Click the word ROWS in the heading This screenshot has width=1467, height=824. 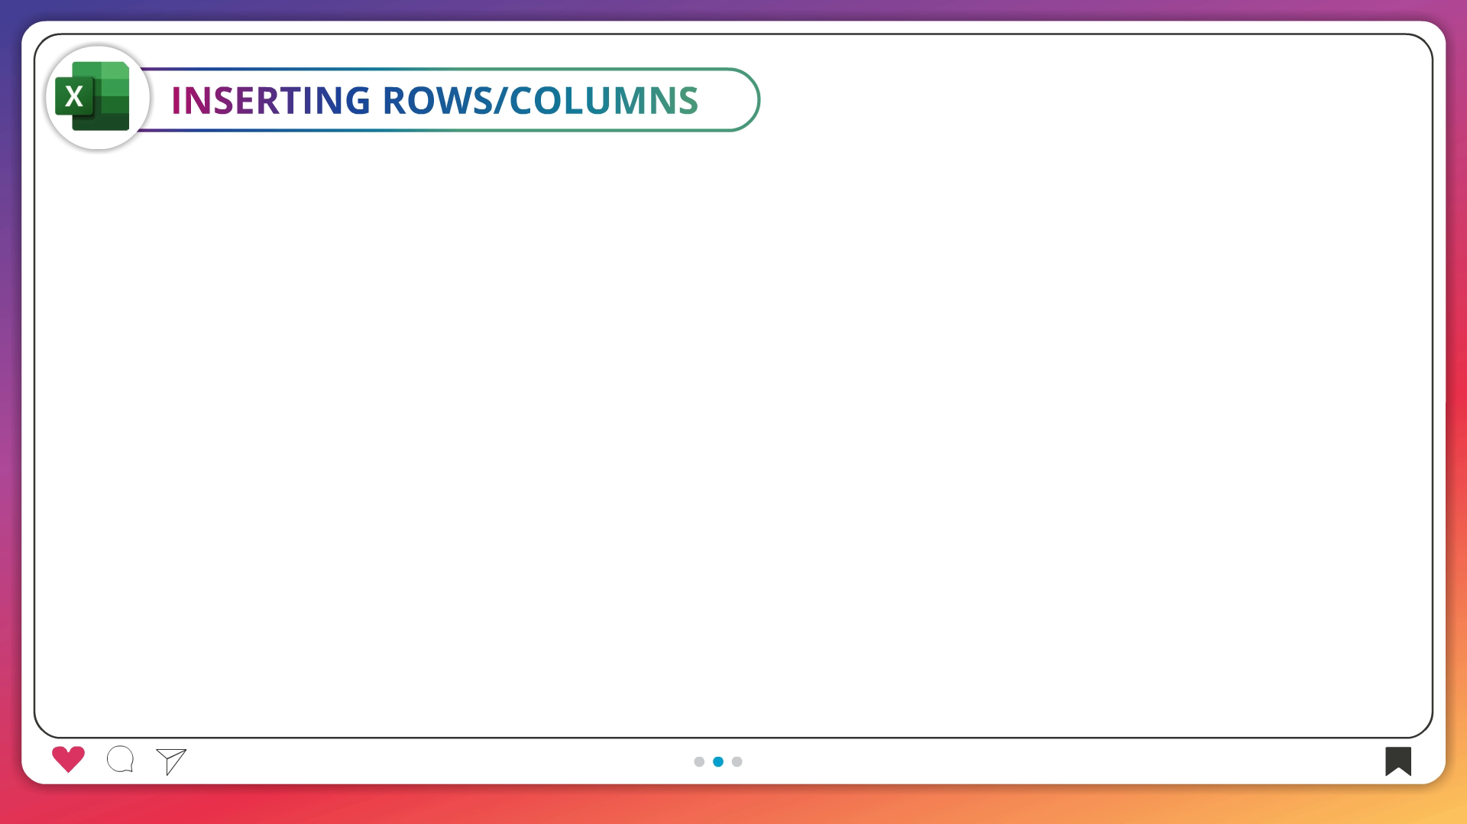[x=436, y=100]
